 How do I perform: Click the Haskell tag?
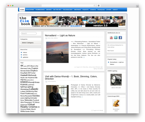24,75
